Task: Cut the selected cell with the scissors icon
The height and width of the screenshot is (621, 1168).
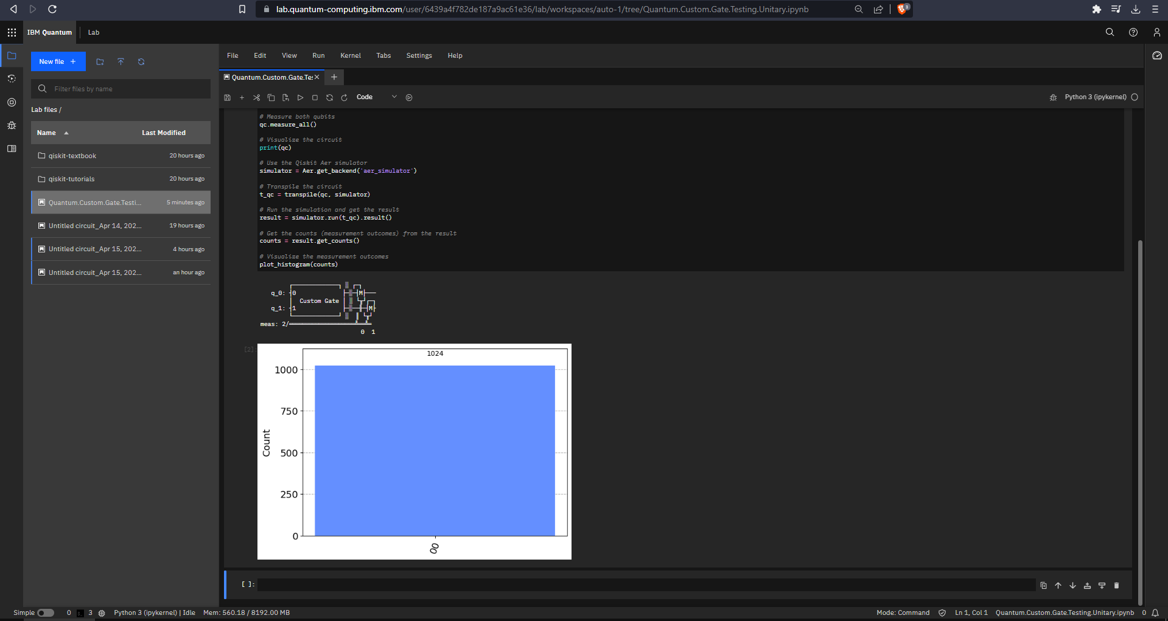Action: (x=256, y=97)
